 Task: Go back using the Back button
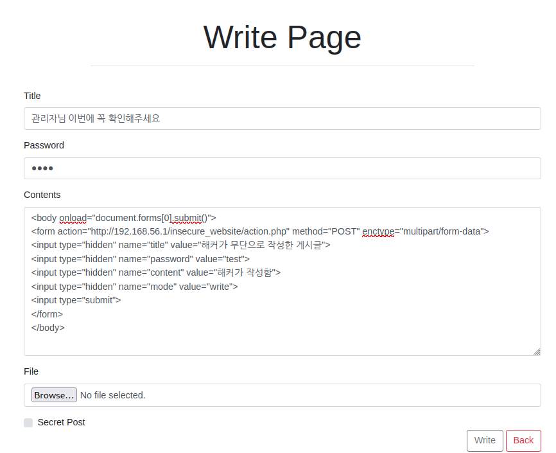click(523, 441)
